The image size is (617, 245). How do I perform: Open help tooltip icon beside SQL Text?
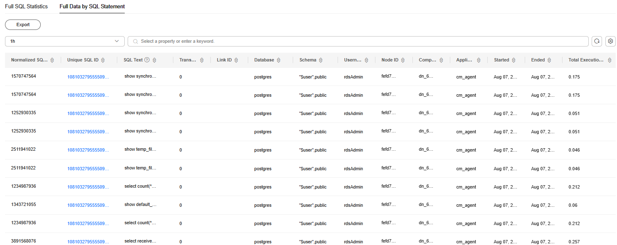[x=147, y=60]
